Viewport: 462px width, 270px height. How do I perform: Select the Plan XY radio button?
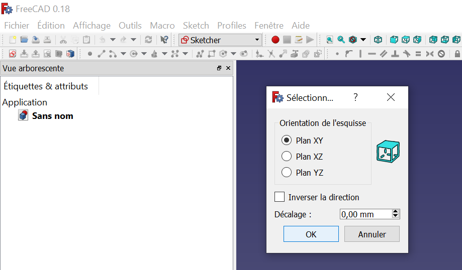coord(287,141)
